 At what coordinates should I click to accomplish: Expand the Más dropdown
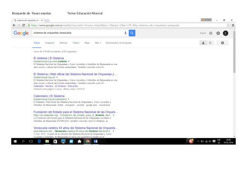click(x=98, y=43)
